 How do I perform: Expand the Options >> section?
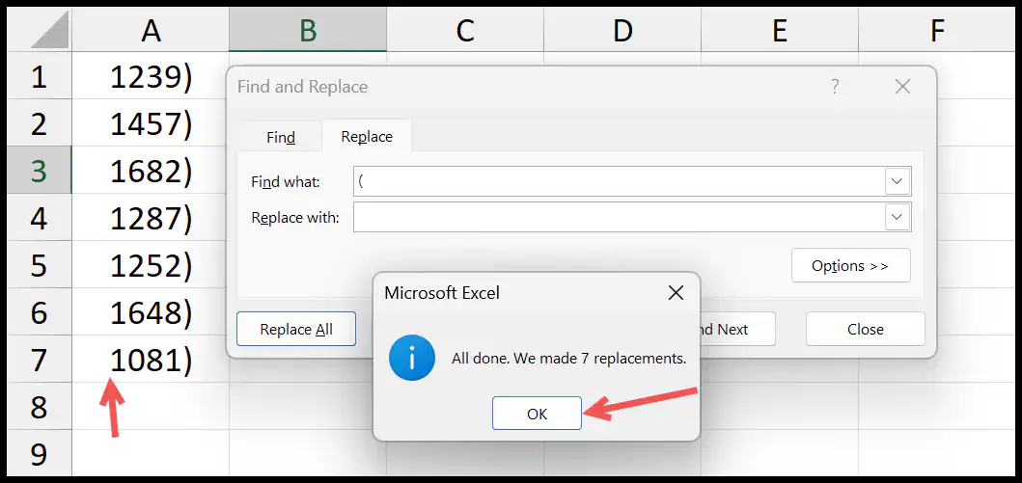[850, 265]
